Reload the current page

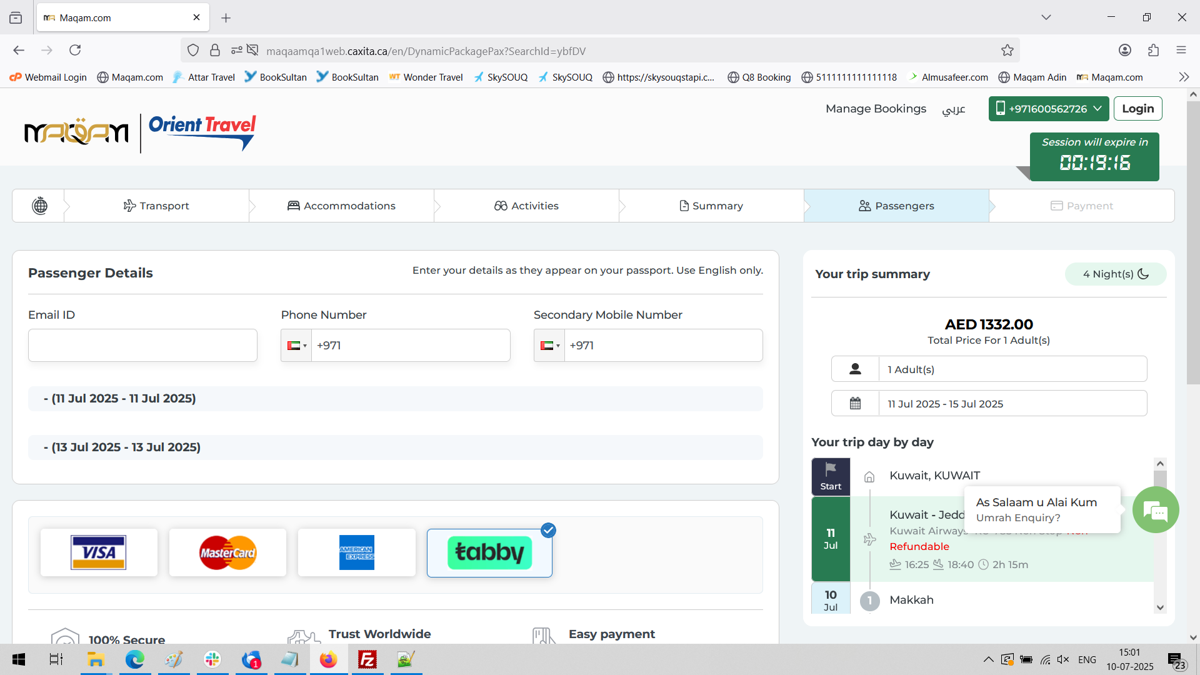pyautogui.click(x=75, y=51)
